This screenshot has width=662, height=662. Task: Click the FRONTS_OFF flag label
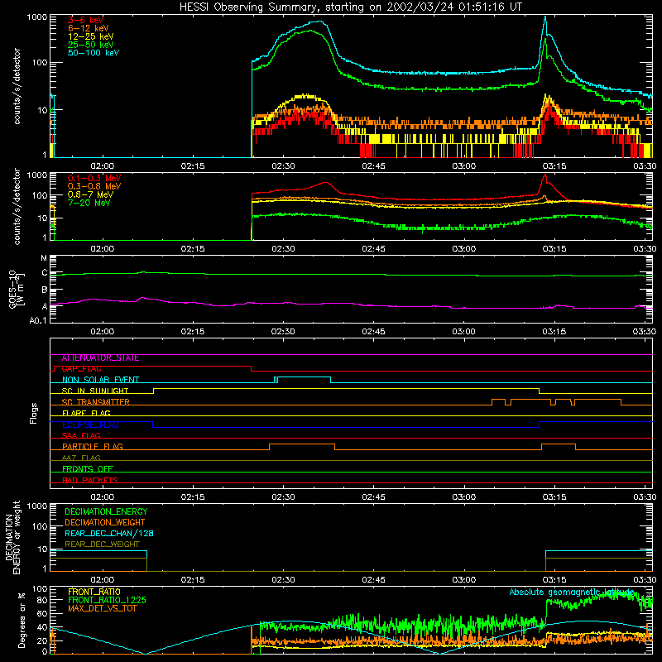[x=88, y=469]
